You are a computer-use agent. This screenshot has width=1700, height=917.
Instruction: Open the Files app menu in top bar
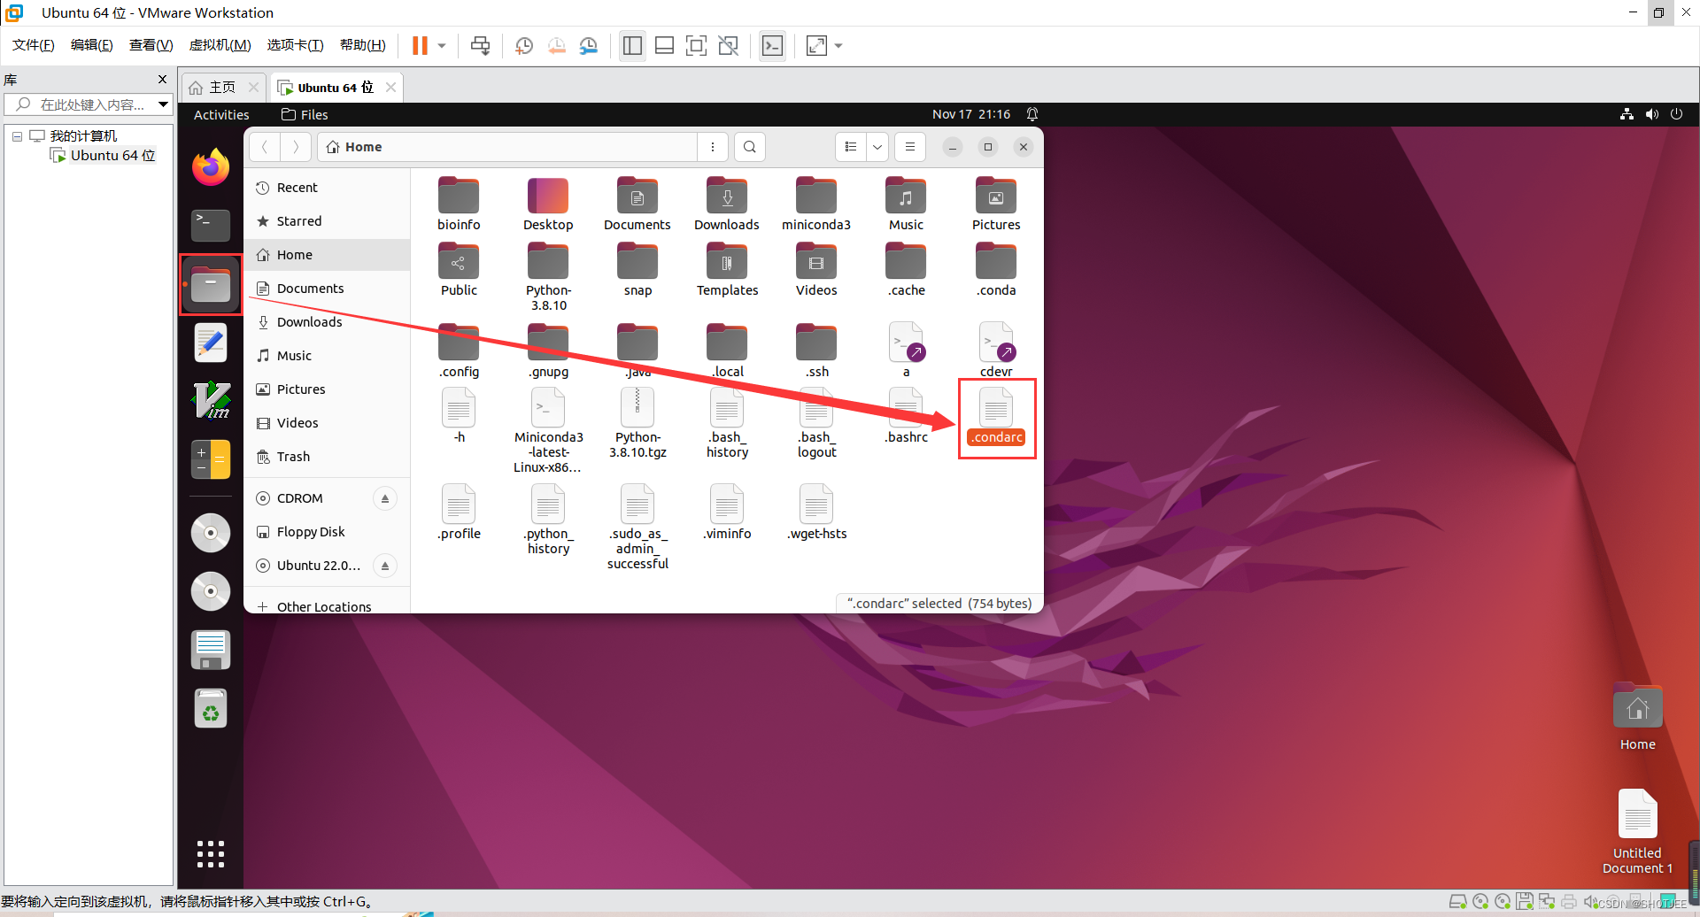pos(305,114)
